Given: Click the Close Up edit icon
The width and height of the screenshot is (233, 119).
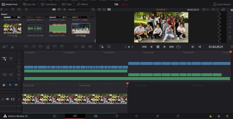Looking at the screenshot, I should pos(47,47).
